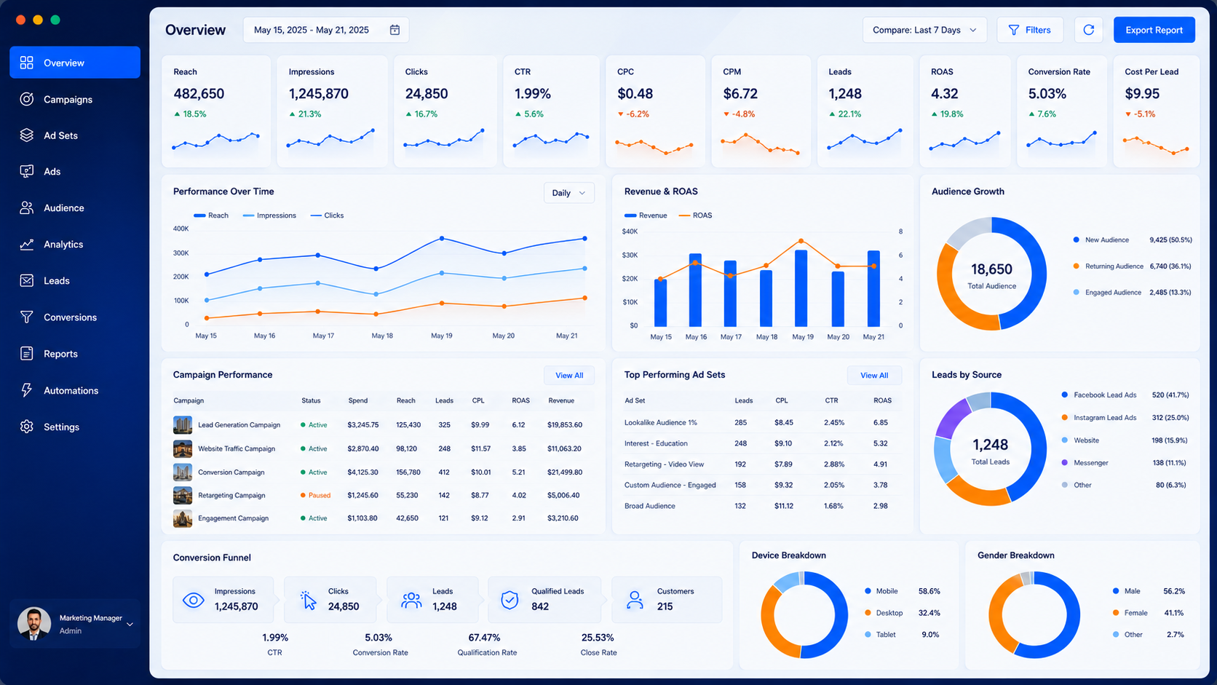Toggle the Clicks legend in Performance chart
The image size is (1217, 685).
tap(327, 215)
